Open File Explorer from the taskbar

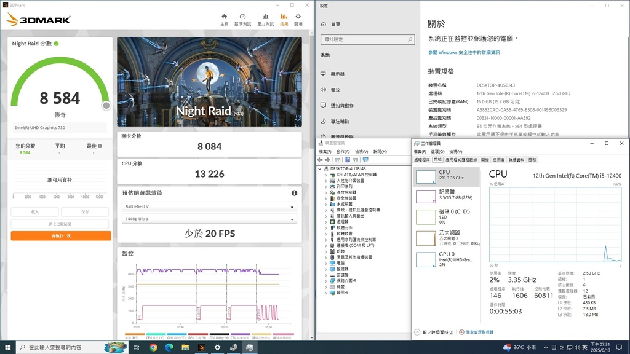pos(185,347)
